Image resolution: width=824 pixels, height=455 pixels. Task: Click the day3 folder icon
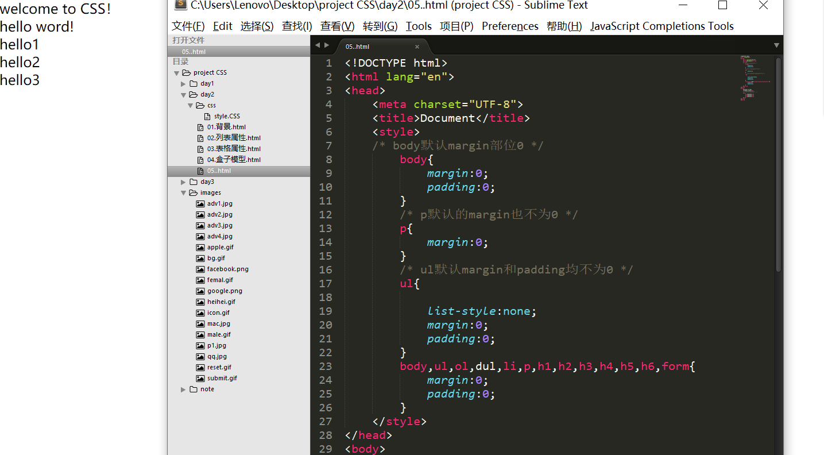pyautogui.click(x=194, y=182)
